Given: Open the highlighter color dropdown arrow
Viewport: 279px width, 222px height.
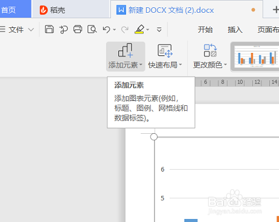Looking at the screenshot, I should tap(148, 30).
